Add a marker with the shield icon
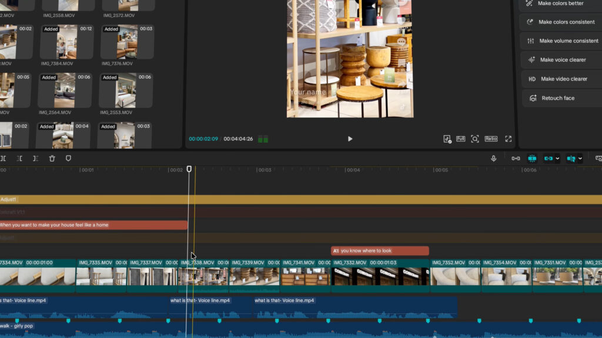This screenshot has width=602, height=338. click(x=68, y=158)
